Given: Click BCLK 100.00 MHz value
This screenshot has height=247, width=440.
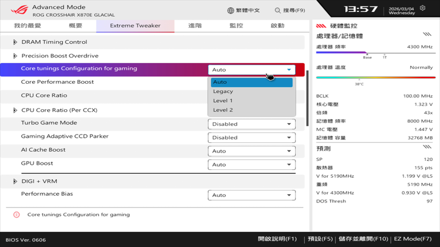Looking at the screenshot, I should [x=418, y=96].
